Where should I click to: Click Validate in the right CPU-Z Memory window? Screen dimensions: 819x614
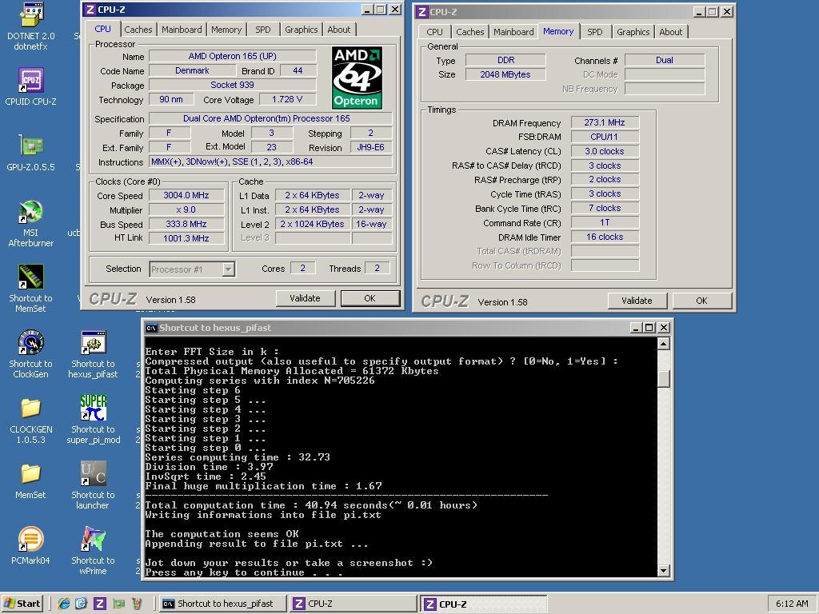(637, 301)
